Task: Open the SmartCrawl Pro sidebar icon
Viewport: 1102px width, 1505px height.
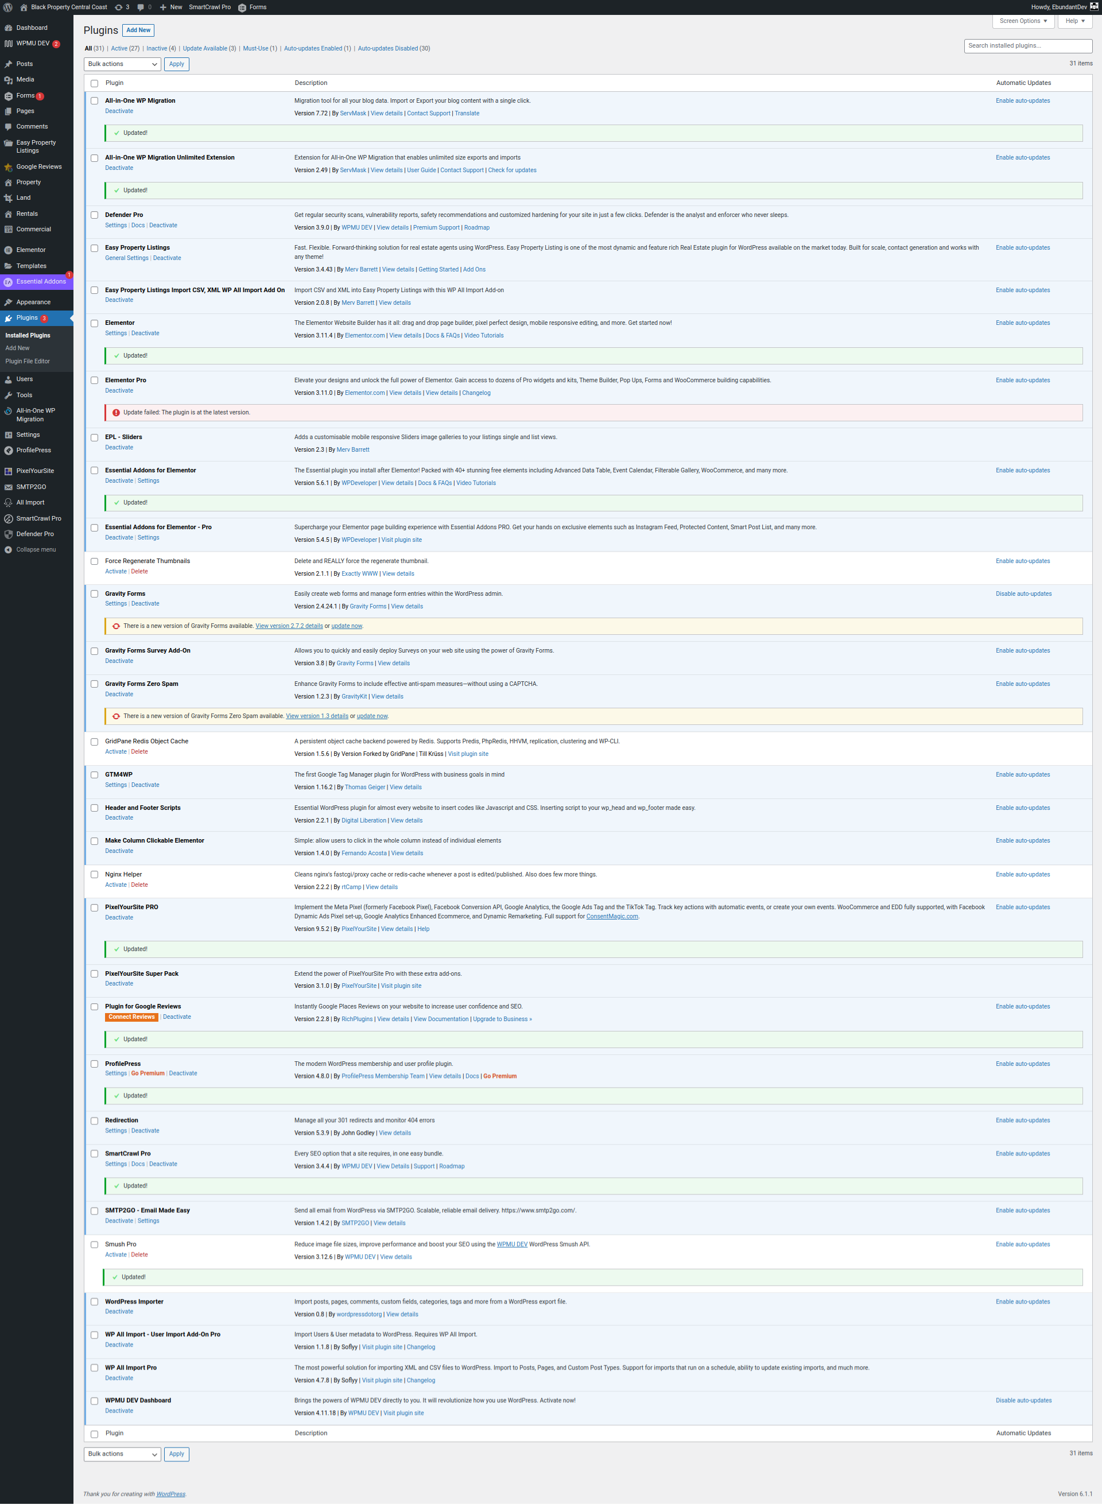Action: coord(8,519)
